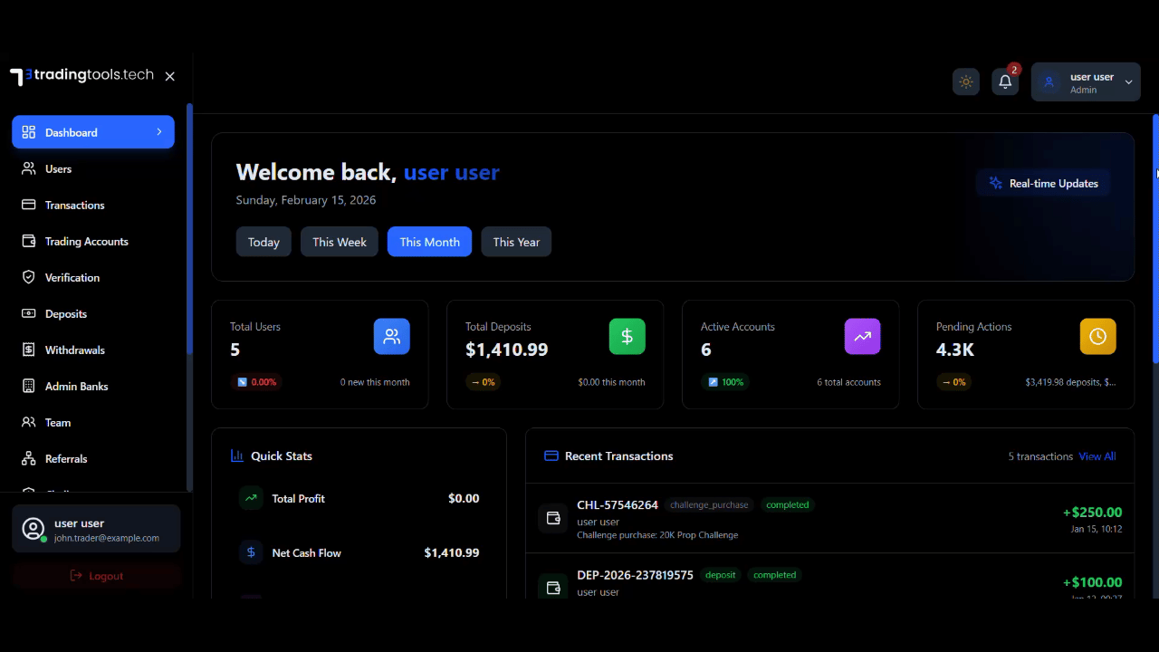Choose the This Year filter

pyautogui.click(x=516, y=242)
